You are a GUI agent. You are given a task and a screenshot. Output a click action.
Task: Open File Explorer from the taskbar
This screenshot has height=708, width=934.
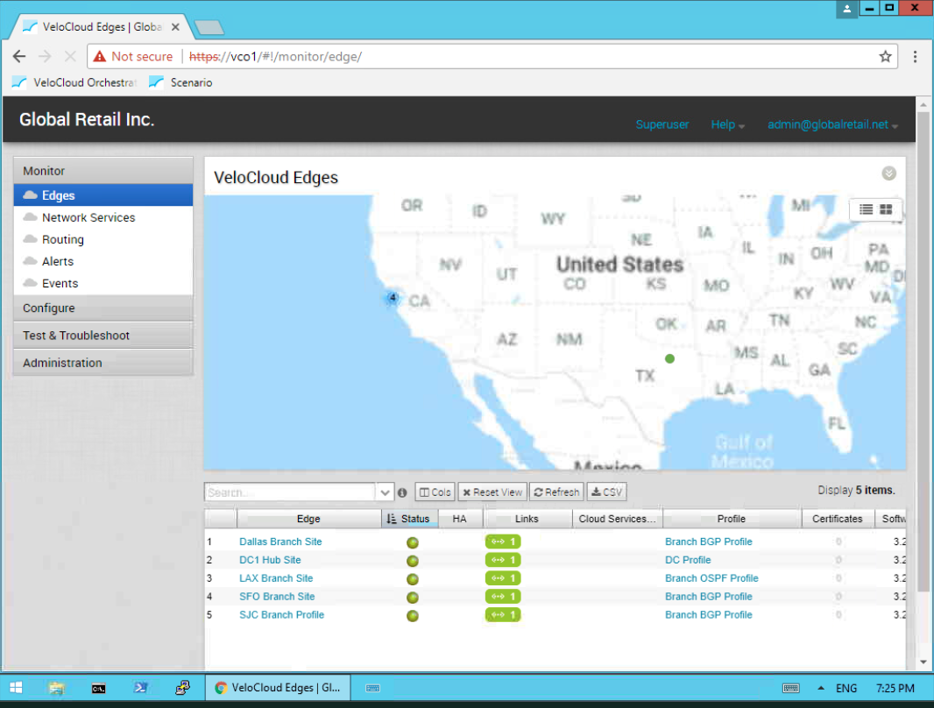click(x=57, y=689)
